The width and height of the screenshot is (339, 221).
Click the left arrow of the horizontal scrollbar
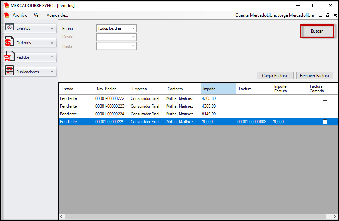pos(62,216)
